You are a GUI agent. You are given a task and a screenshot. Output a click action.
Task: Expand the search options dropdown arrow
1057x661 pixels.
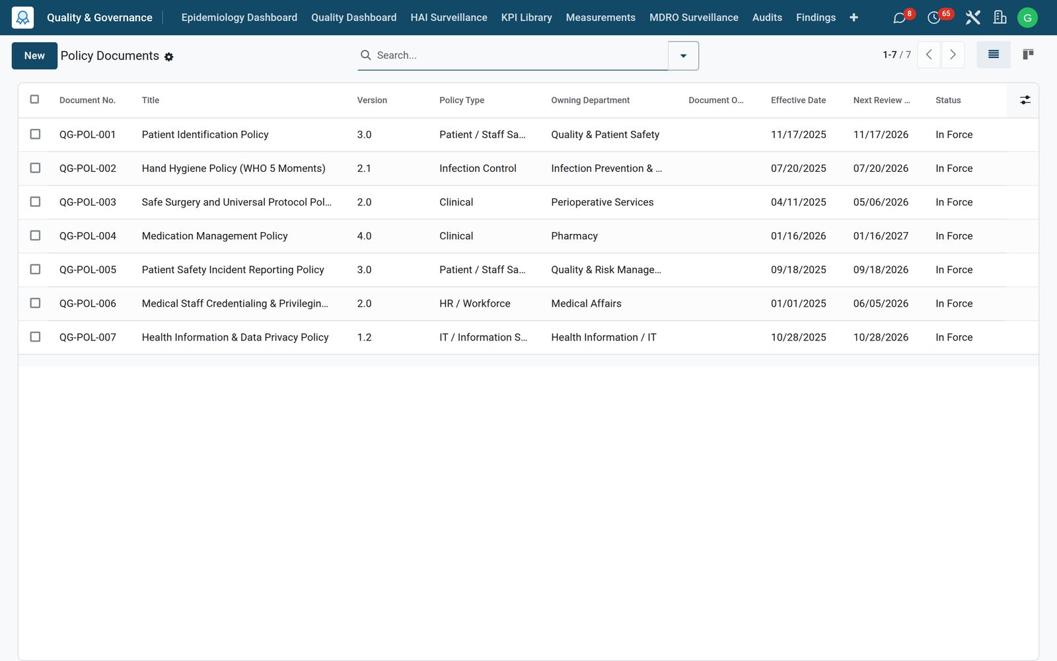click(x=683, y=56)
